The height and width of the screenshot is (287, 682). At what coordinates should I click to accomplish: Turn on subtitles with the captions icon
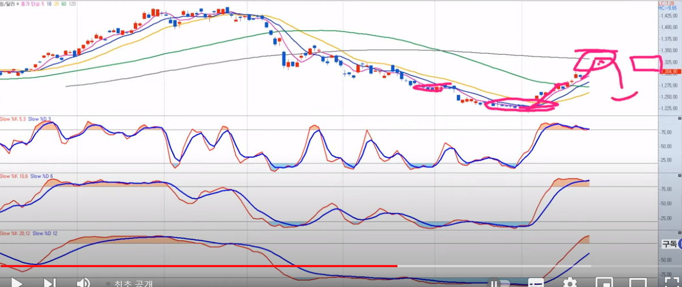[x=536, y=282]
